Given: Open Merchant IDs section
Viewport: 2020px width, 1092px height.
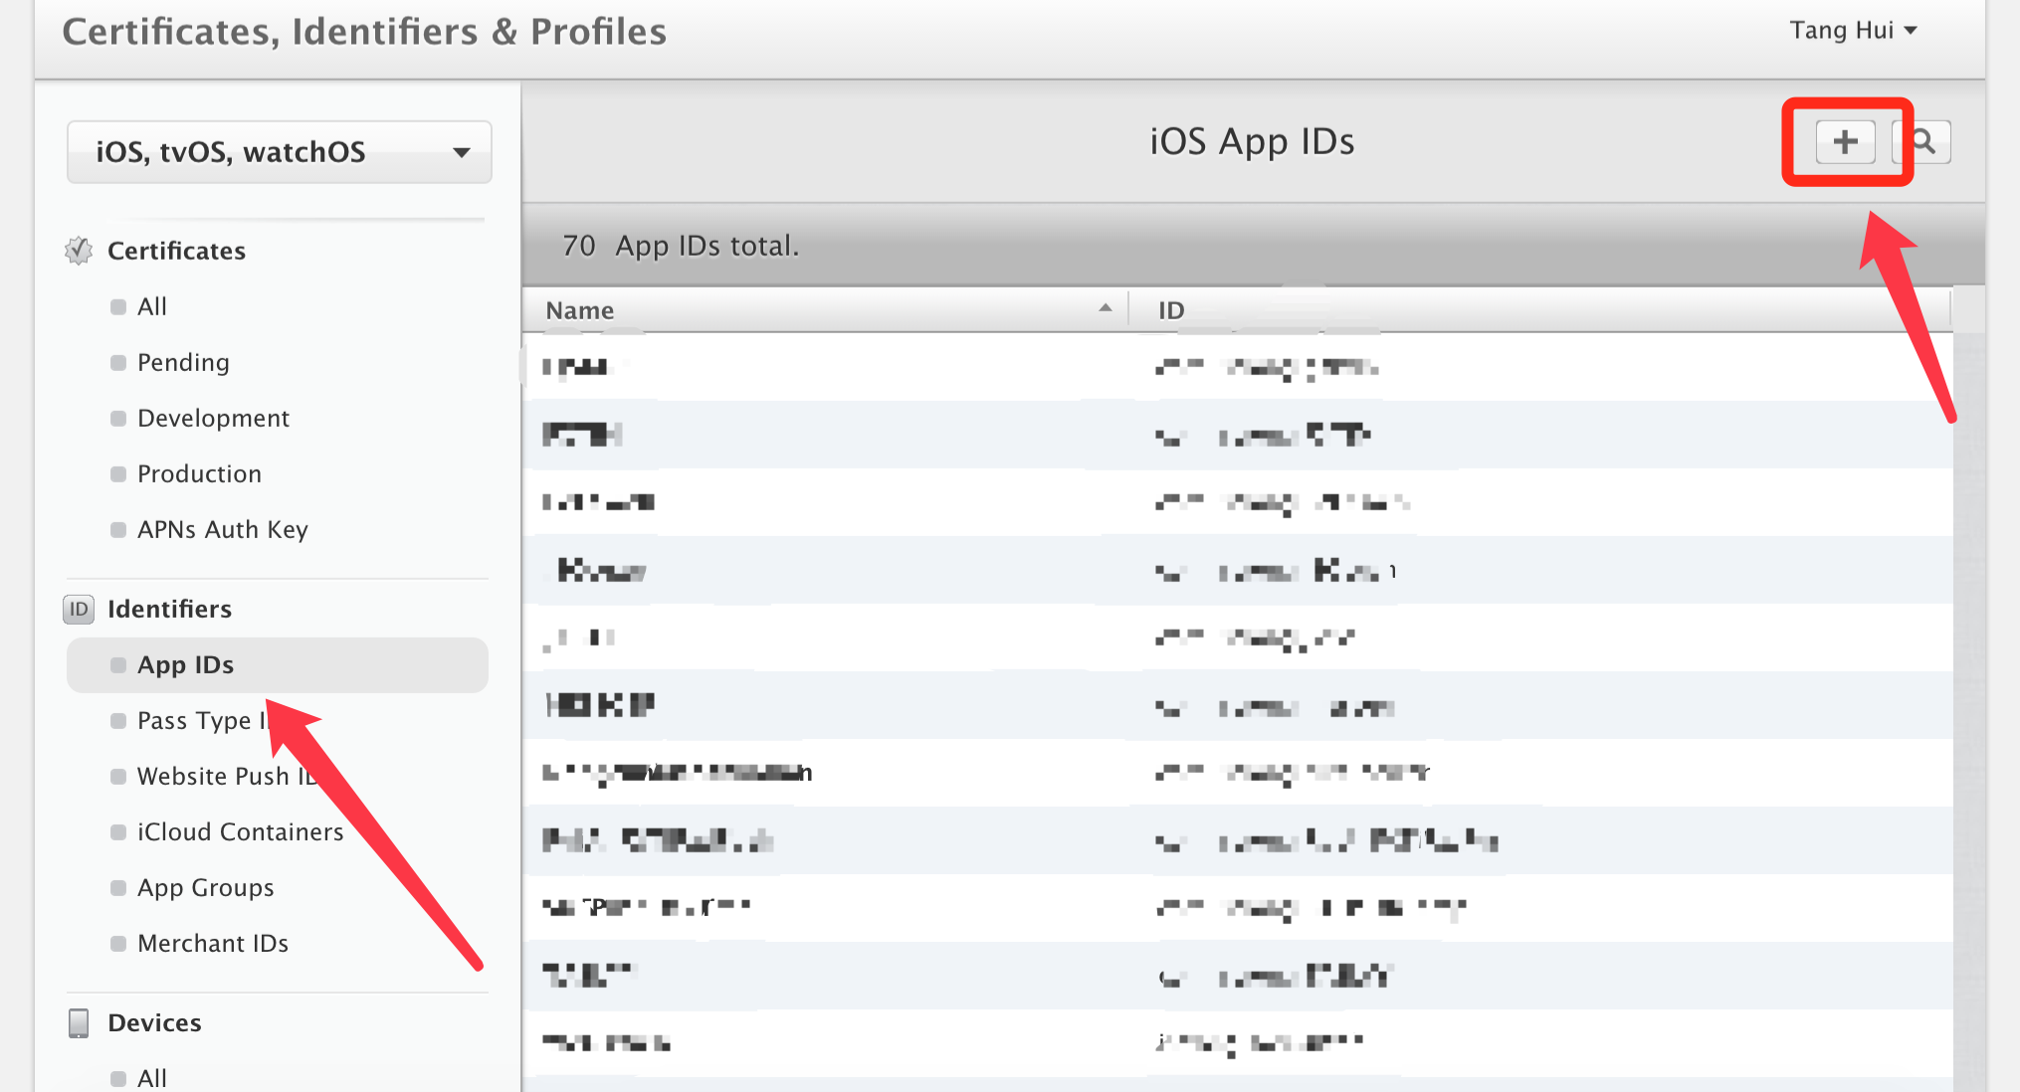Looking at the screenshot, I should (213, 943).
